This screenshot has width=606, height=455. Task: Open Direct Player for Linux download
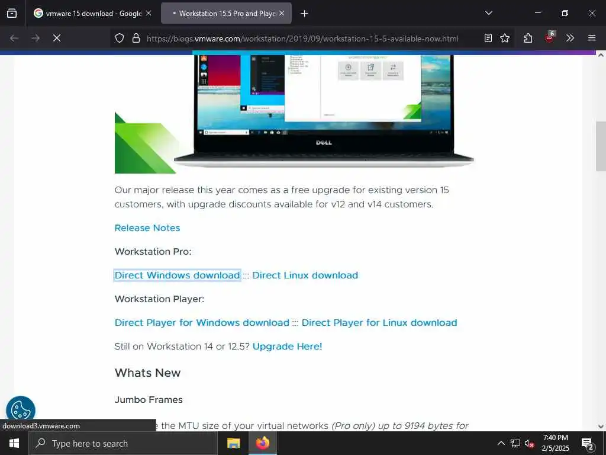(379, 323)
